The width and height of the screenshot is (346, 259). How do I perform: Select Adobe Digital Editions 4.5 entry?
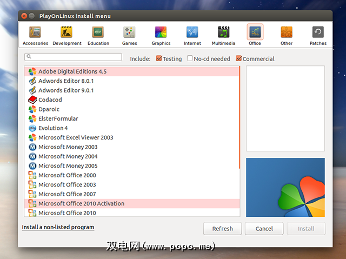tap(132, 71)
